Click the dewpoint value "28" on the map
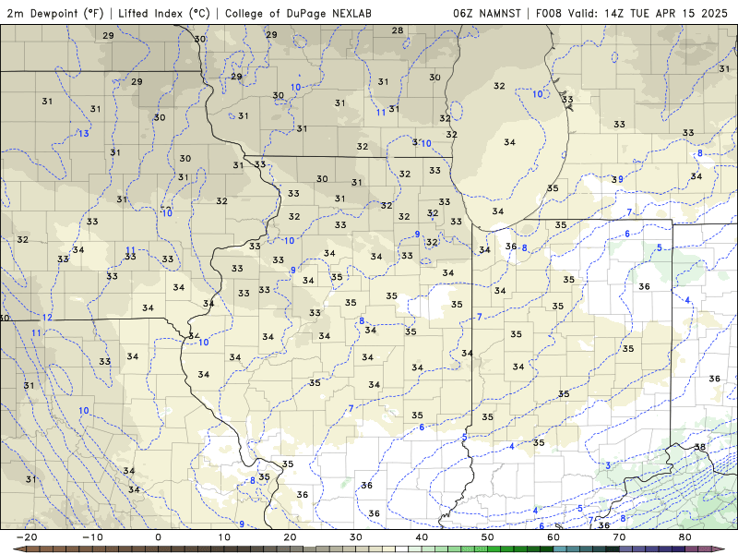This screenshot has width=738, height=554. (x=398, y=30)
